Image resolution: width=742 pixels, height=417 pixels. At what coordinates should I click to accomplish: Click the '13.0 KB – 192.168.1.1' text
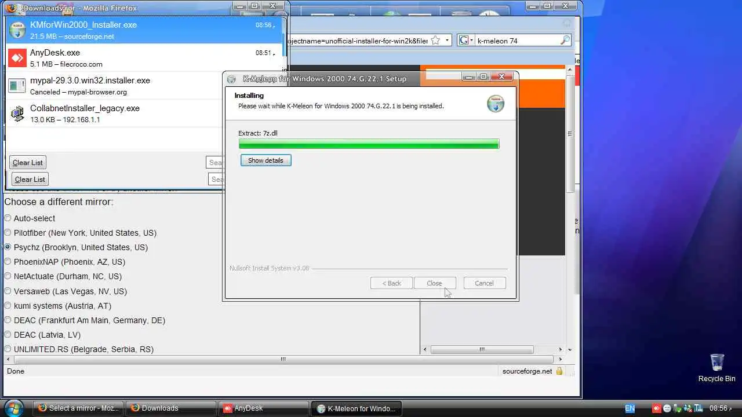(x=65, y=120)
